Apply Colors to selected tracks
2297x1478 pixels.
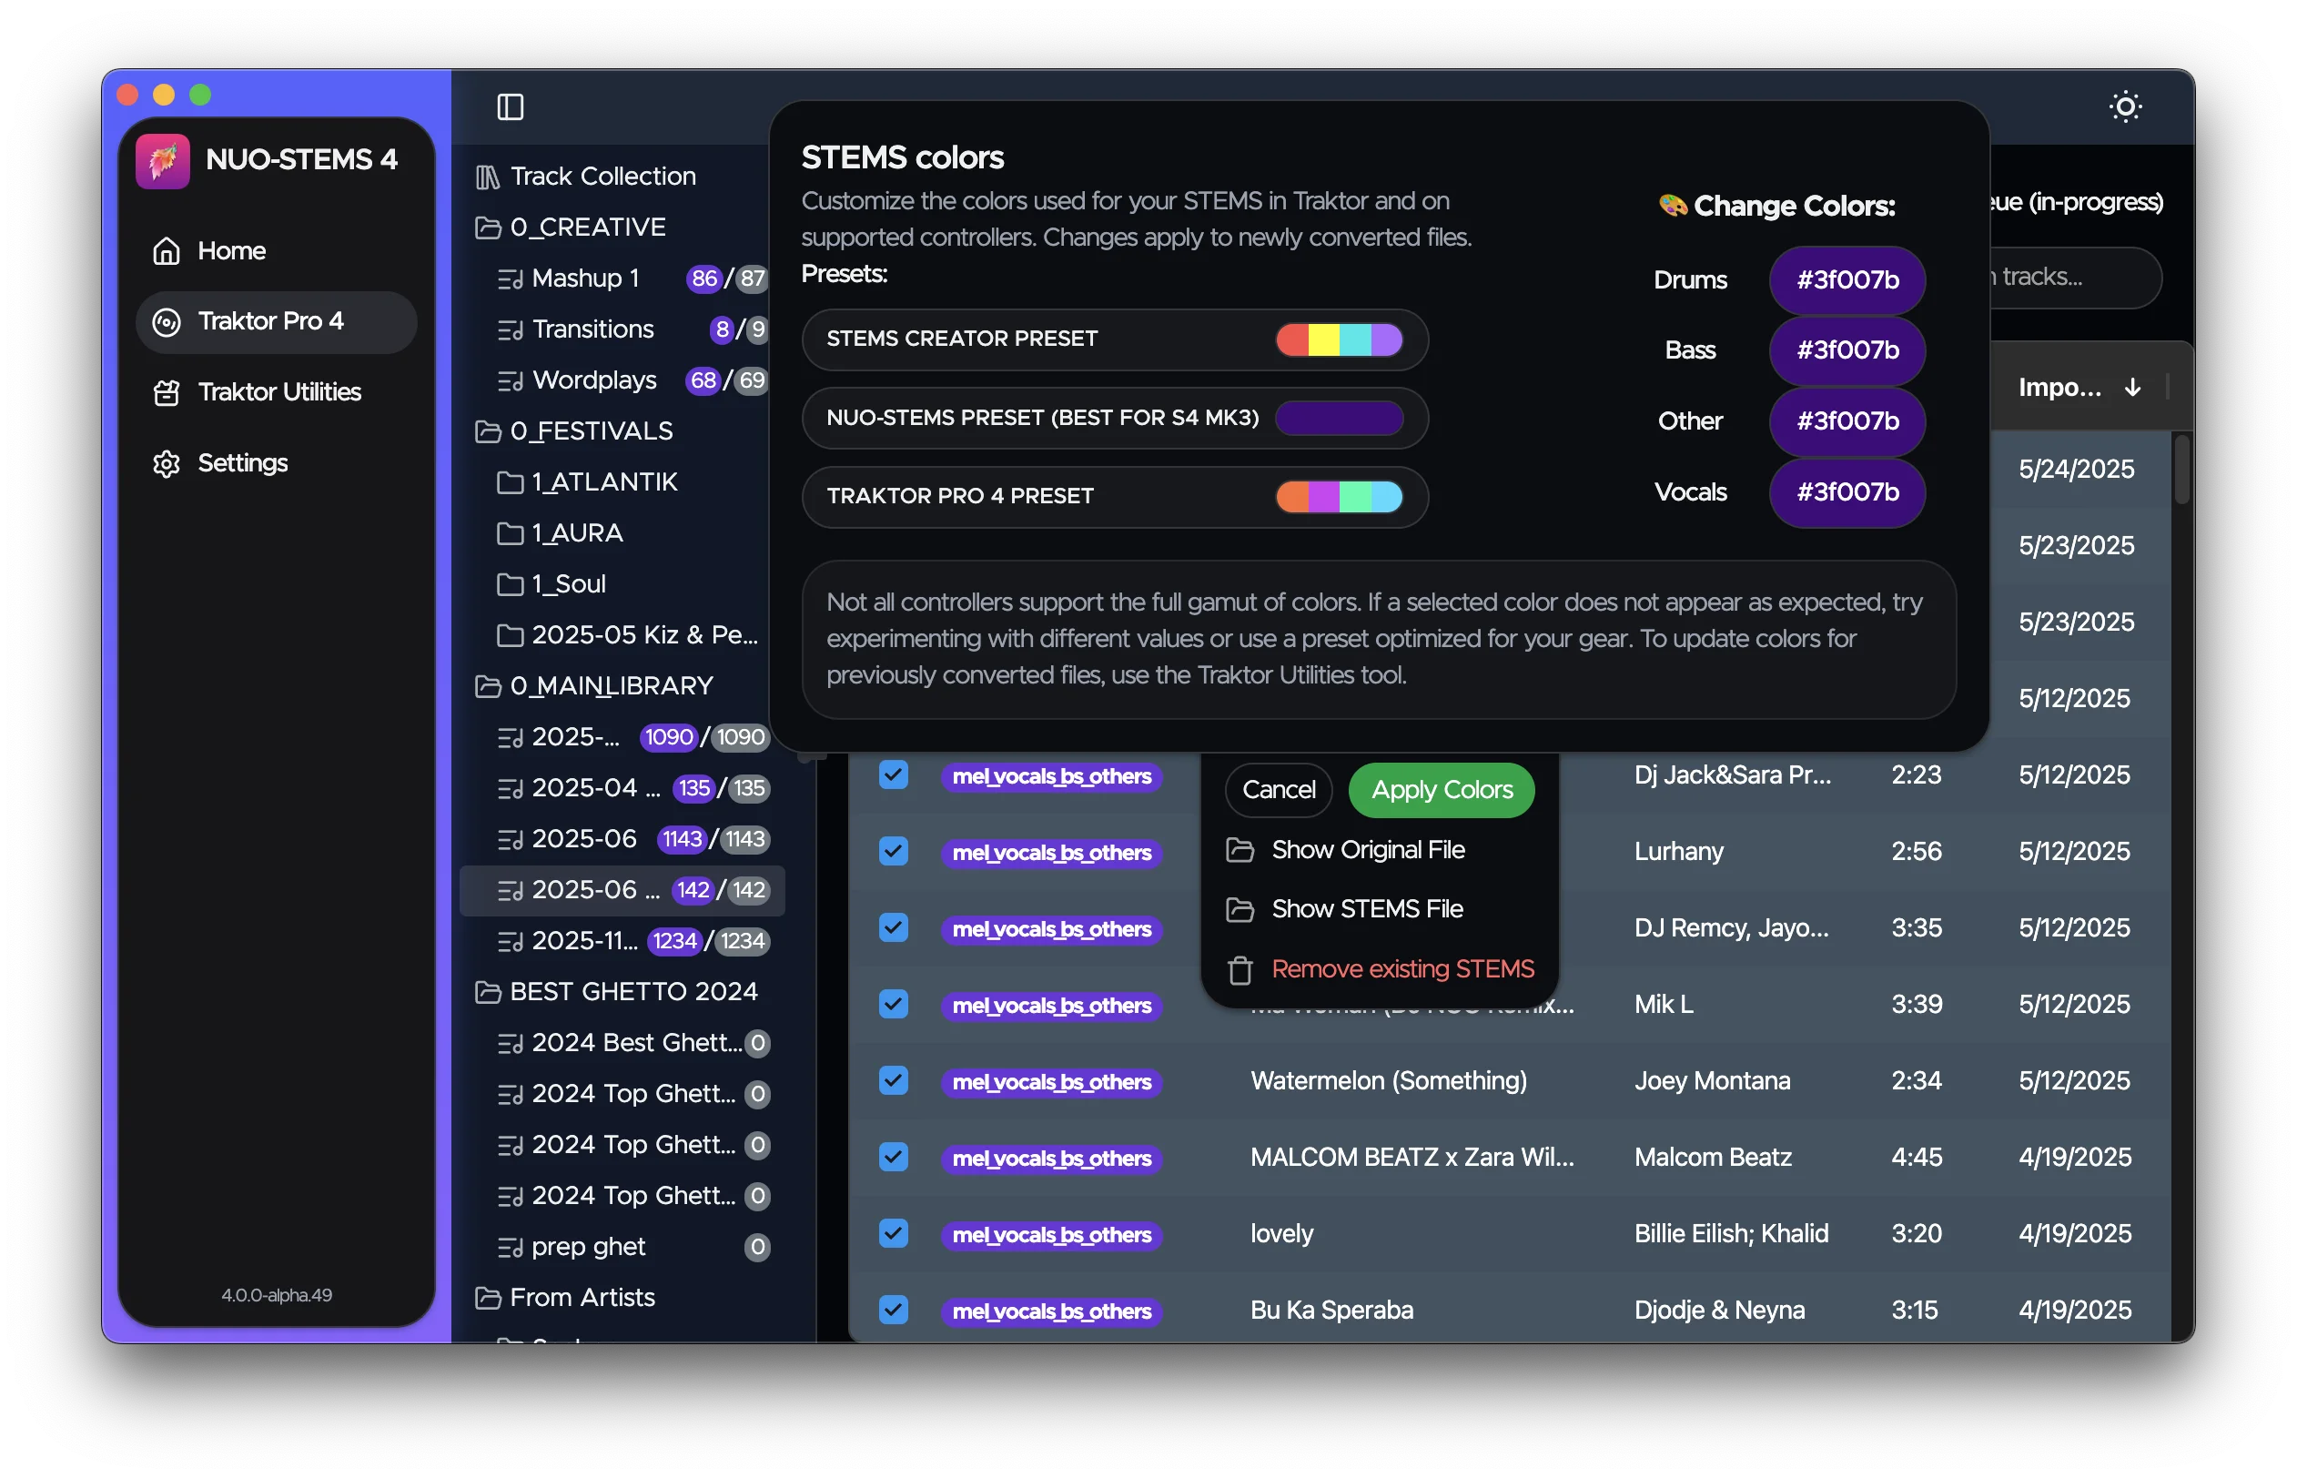point(1442,790)
